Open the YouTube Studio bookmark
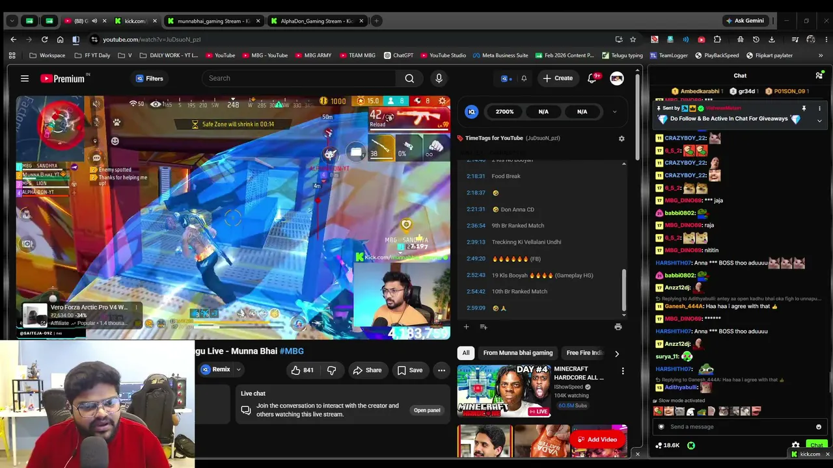The width and height of the screenshot is (833, 468). (x=443, y=56)
